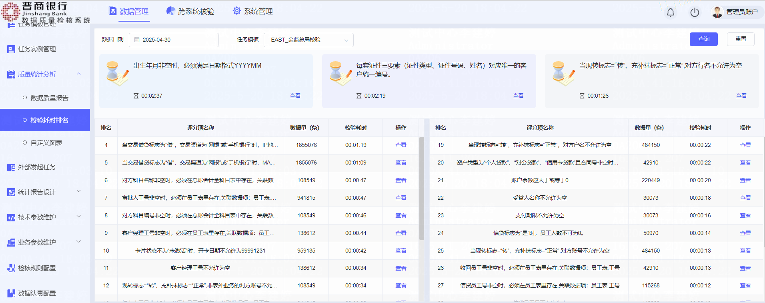Click 查看 for rank 27 row
765x303 pixels.
coord(745,285)
